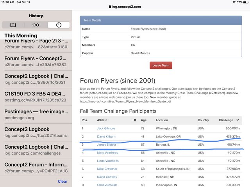Select the 418,744m challenge value
250x187 pixels.
pyautogui.click(x=234, y=145)
